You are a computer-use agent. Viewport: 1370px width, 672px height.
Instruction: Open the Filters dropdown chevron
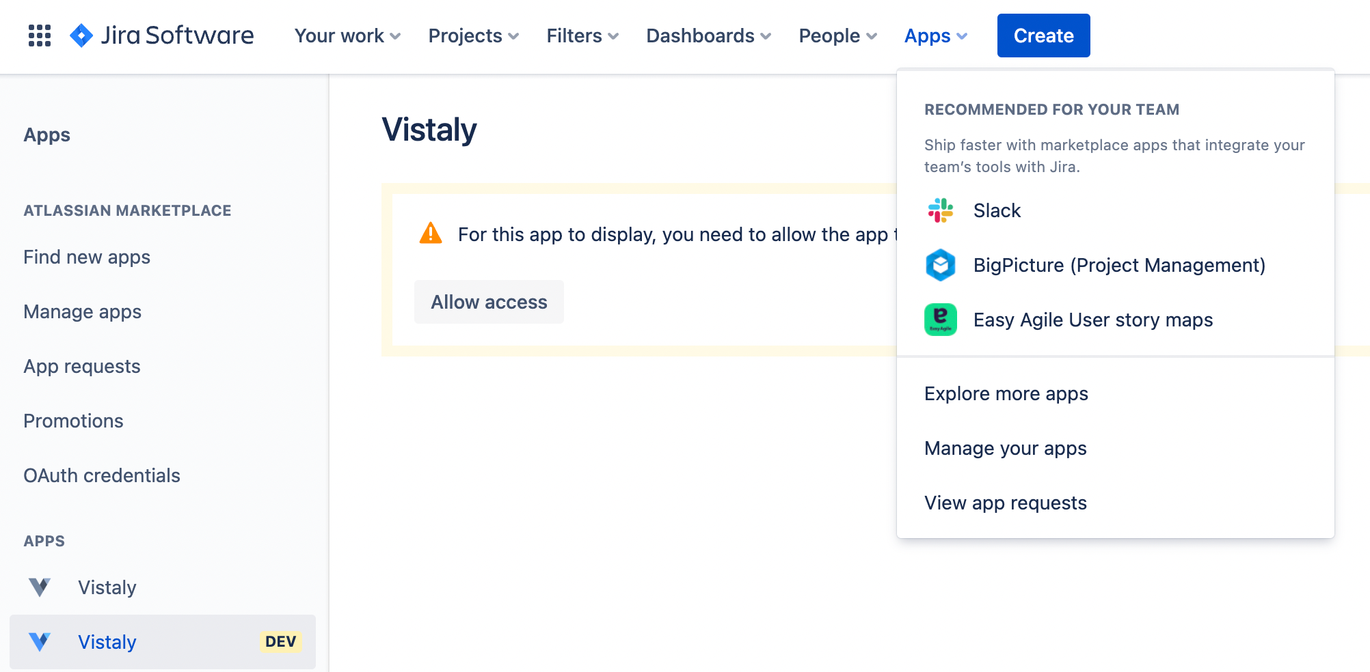613,36
